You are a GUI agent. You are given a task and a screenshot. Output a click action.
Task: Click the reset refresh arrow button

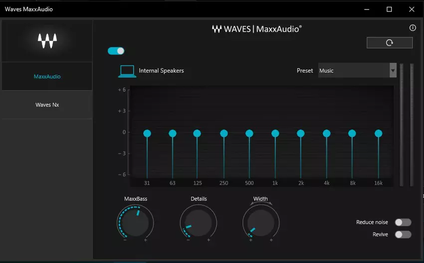click(x=390, y=43)
